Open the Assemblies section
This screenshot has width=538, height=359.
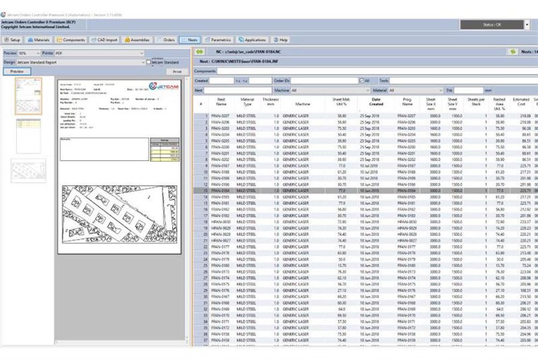[x=137, y=40]
